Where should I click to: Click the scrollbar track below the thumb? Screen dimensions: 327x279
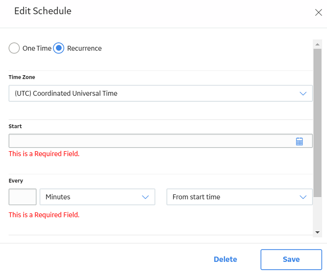(318, 212)
